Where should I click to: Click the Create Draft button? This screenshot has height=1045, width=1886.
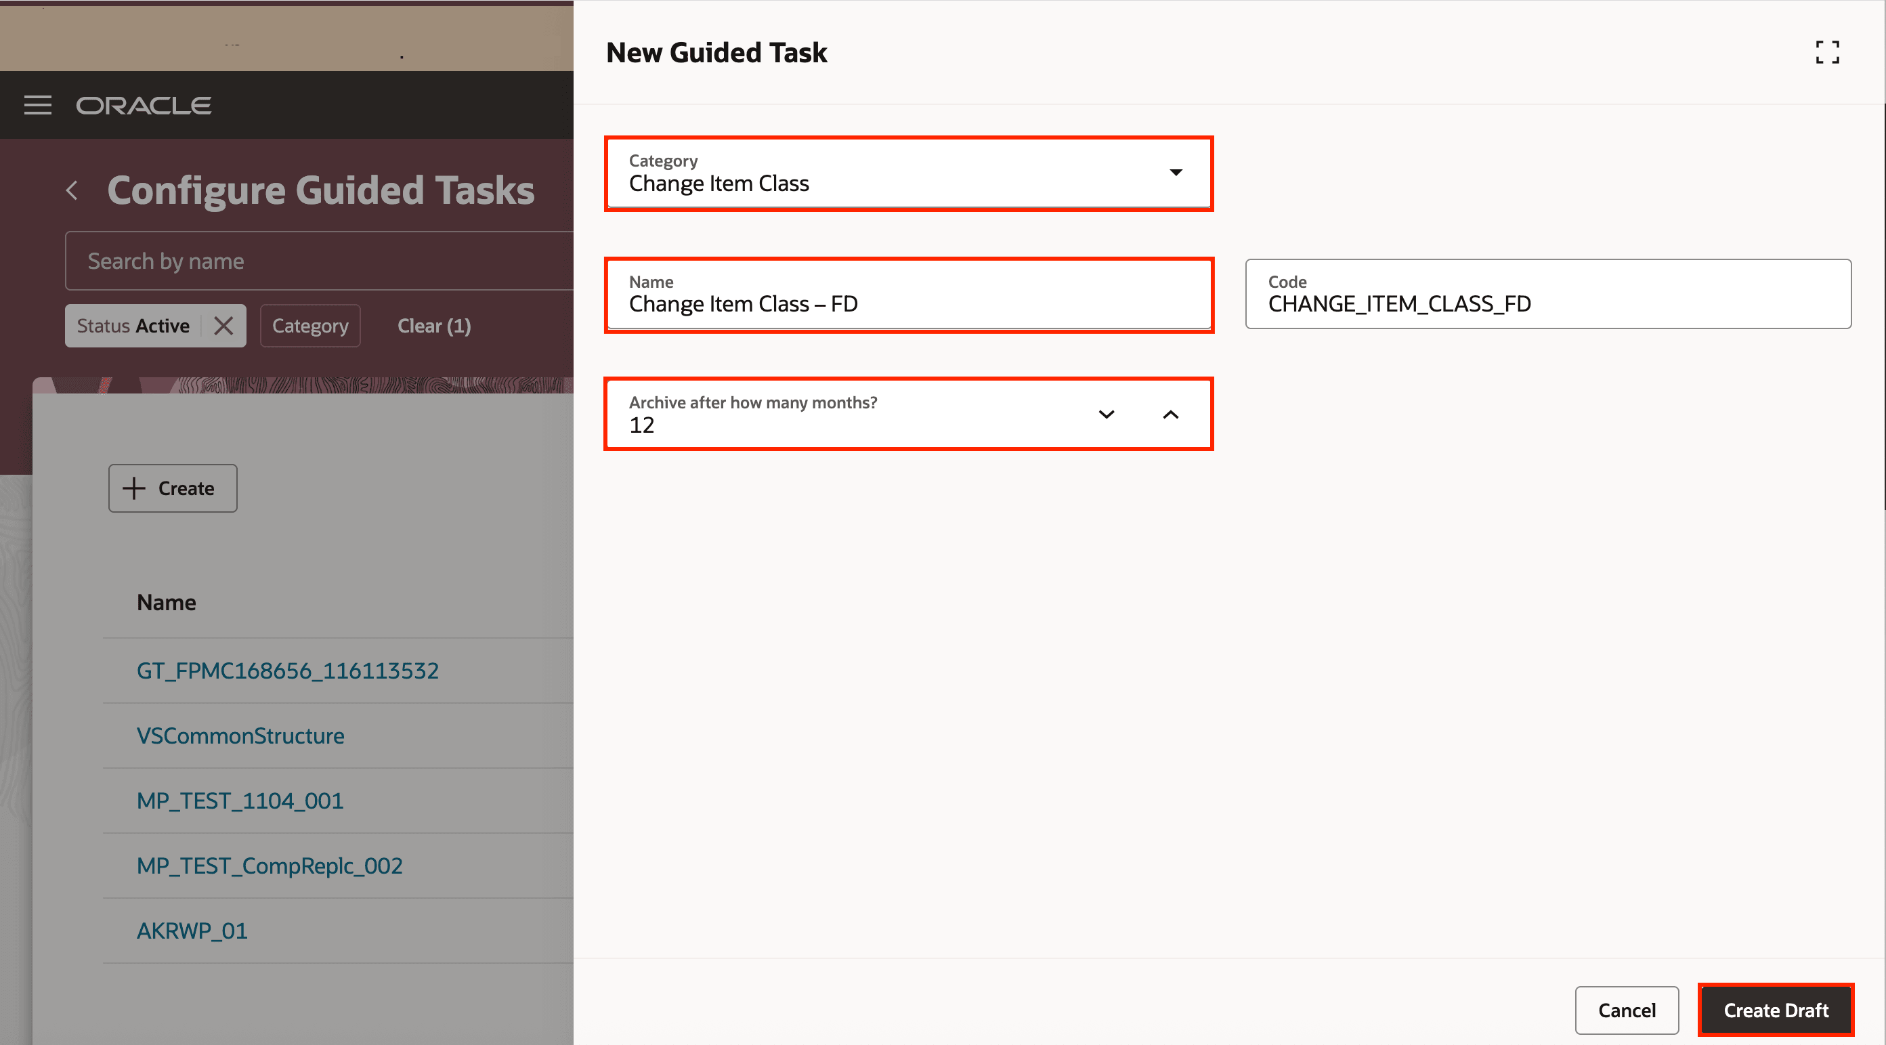pyautogui.click(x=1775, y=1010)
